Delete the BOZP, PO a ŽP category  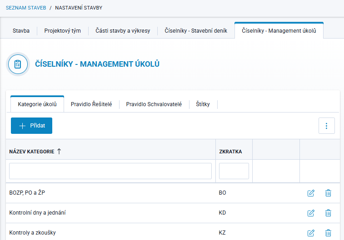[x=328, y=193]
